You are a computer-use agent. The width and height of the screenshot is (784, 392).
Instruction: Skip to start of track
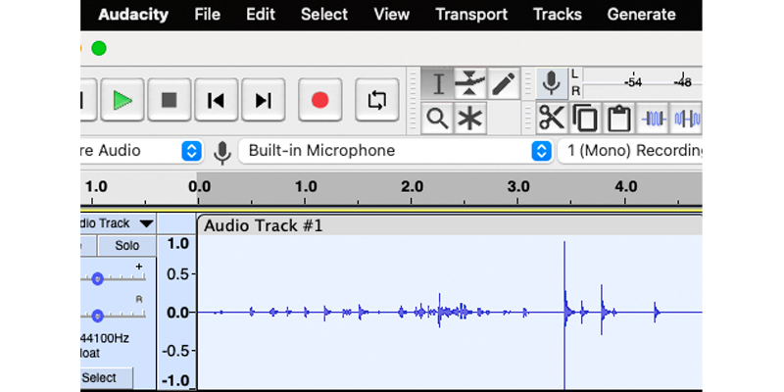point(216,100)
